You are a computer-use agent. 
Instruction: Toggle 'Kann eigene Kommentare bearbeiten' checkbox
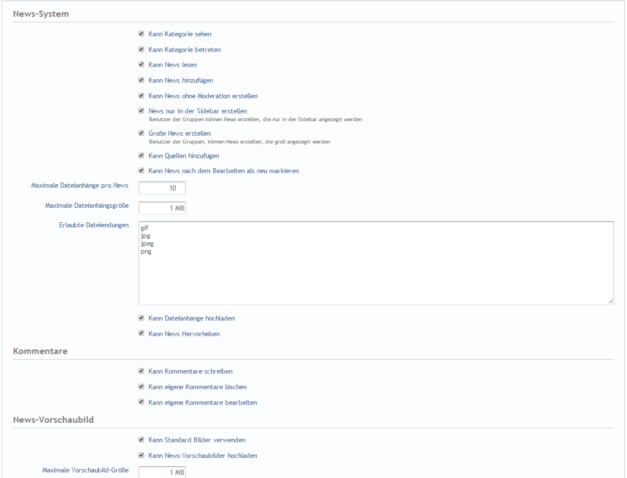pyautogui.click(x=141, y=402)
